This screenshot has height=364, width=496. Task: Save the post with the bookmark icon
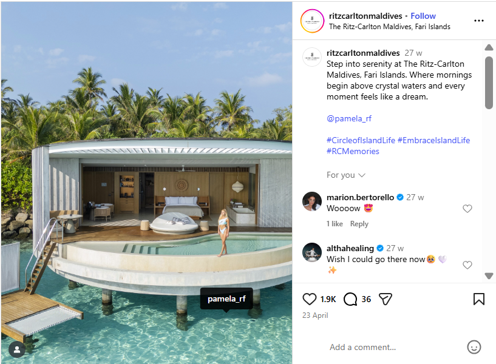tap(479, 298)
